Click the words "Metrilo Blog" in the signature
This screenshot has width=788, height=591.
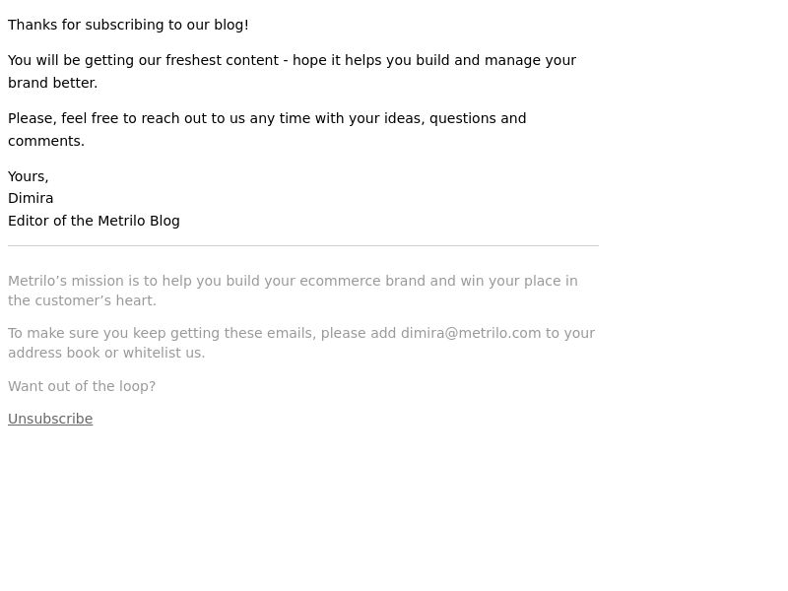coord(139,221)
